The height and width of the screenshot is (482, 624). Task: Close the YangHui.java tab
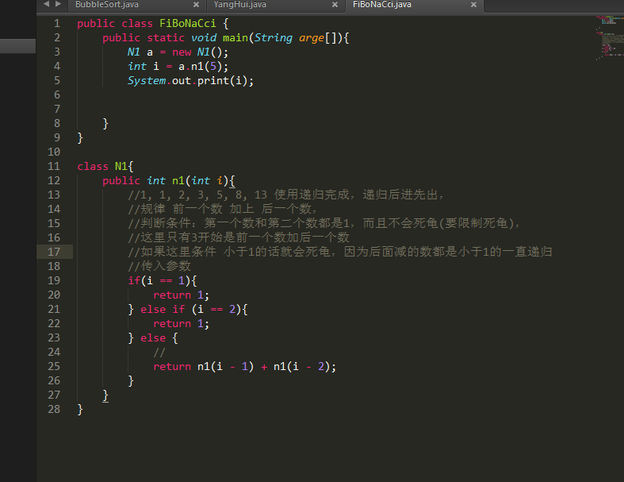click(x=335, y=5)
